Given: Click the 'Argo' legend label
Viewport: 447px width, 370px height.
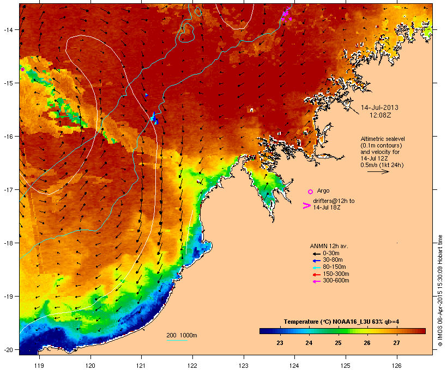Looking at the screenshot, I should tap(323, 190).
